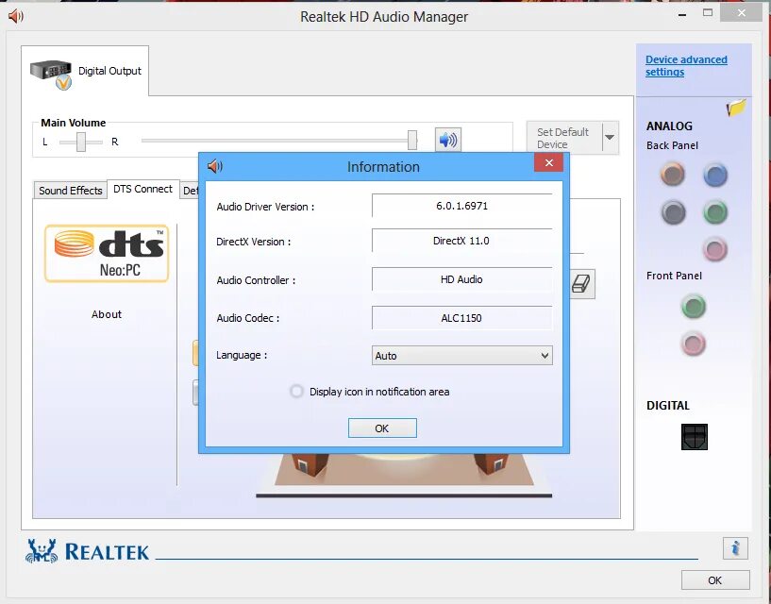Toggle Display icon in notification area
Image resolution: width=771 pixels, height=604 pixels.
click(x=296, y=392)
